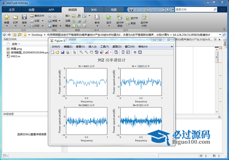This screenshot has height=160, width=229.
Task: Expand the dropdown under Open (打开)
Action: click(15, 26)
